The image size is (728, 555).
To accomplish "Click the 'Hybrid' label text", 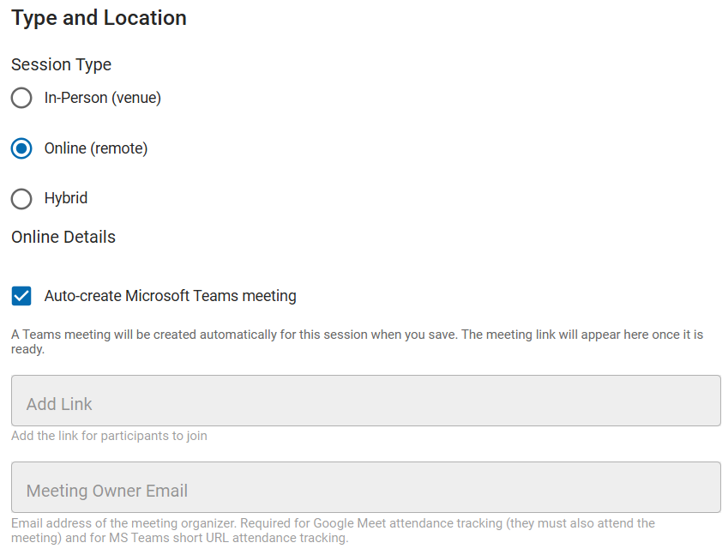I will 66,198.
